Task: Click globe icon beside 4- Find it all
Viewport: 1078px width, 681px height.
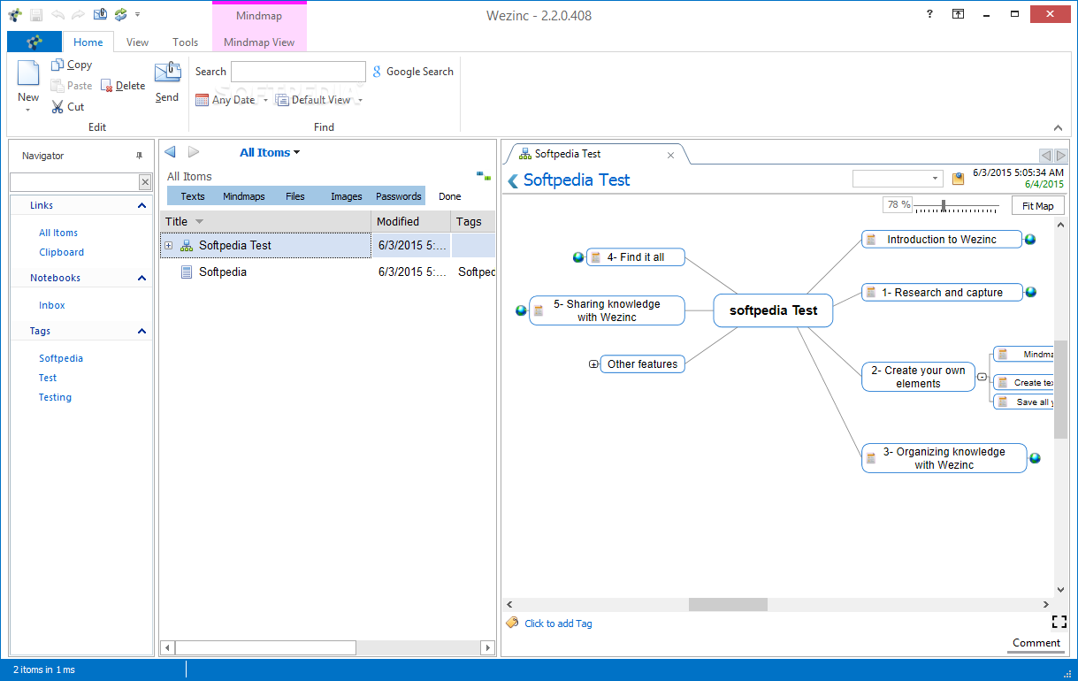Action: coord(578,257)
